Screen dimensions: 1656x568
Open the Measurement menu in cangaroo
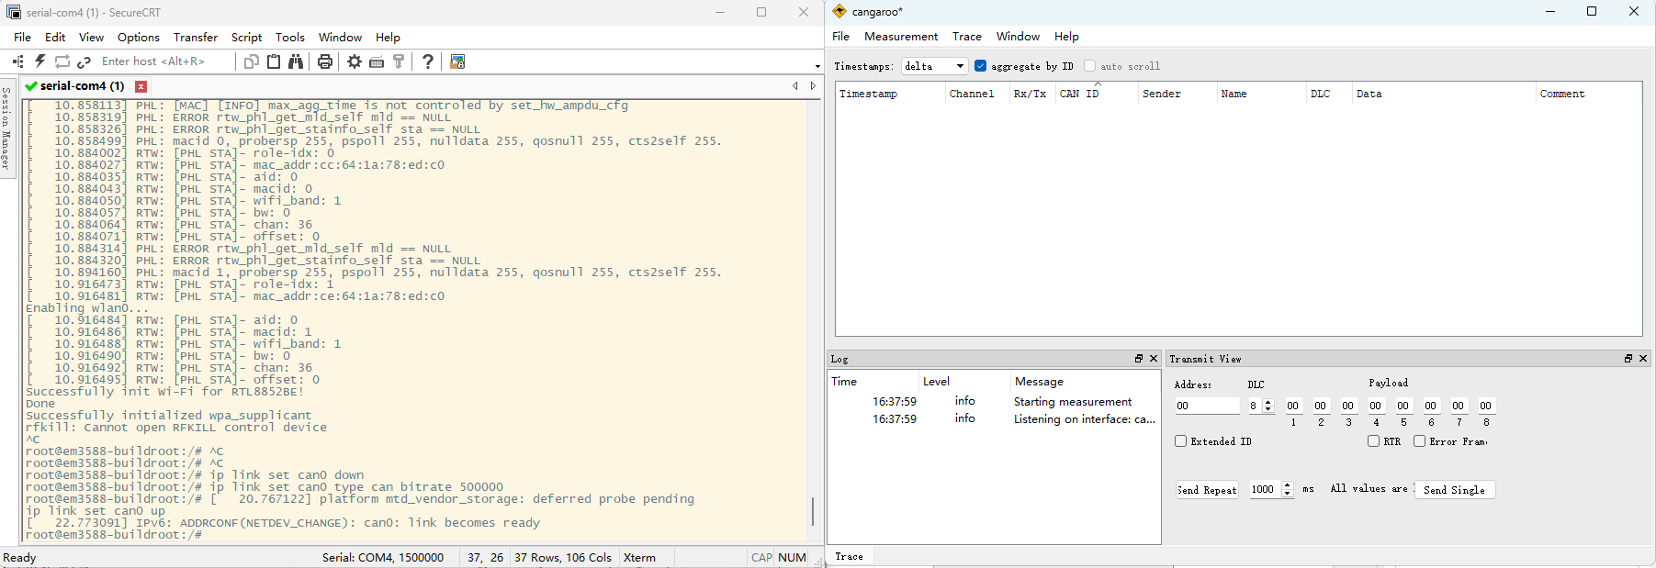point(901,36)
